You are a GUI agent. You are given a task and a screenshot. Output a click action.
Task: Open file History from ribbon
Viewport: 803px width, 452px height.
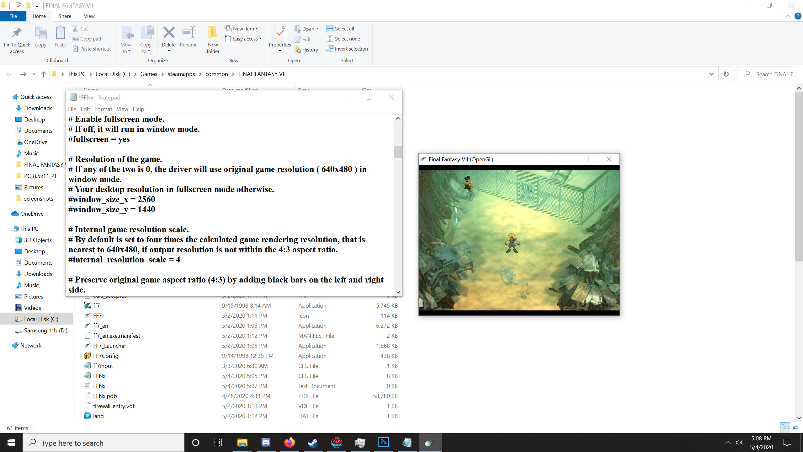[306, 50]
